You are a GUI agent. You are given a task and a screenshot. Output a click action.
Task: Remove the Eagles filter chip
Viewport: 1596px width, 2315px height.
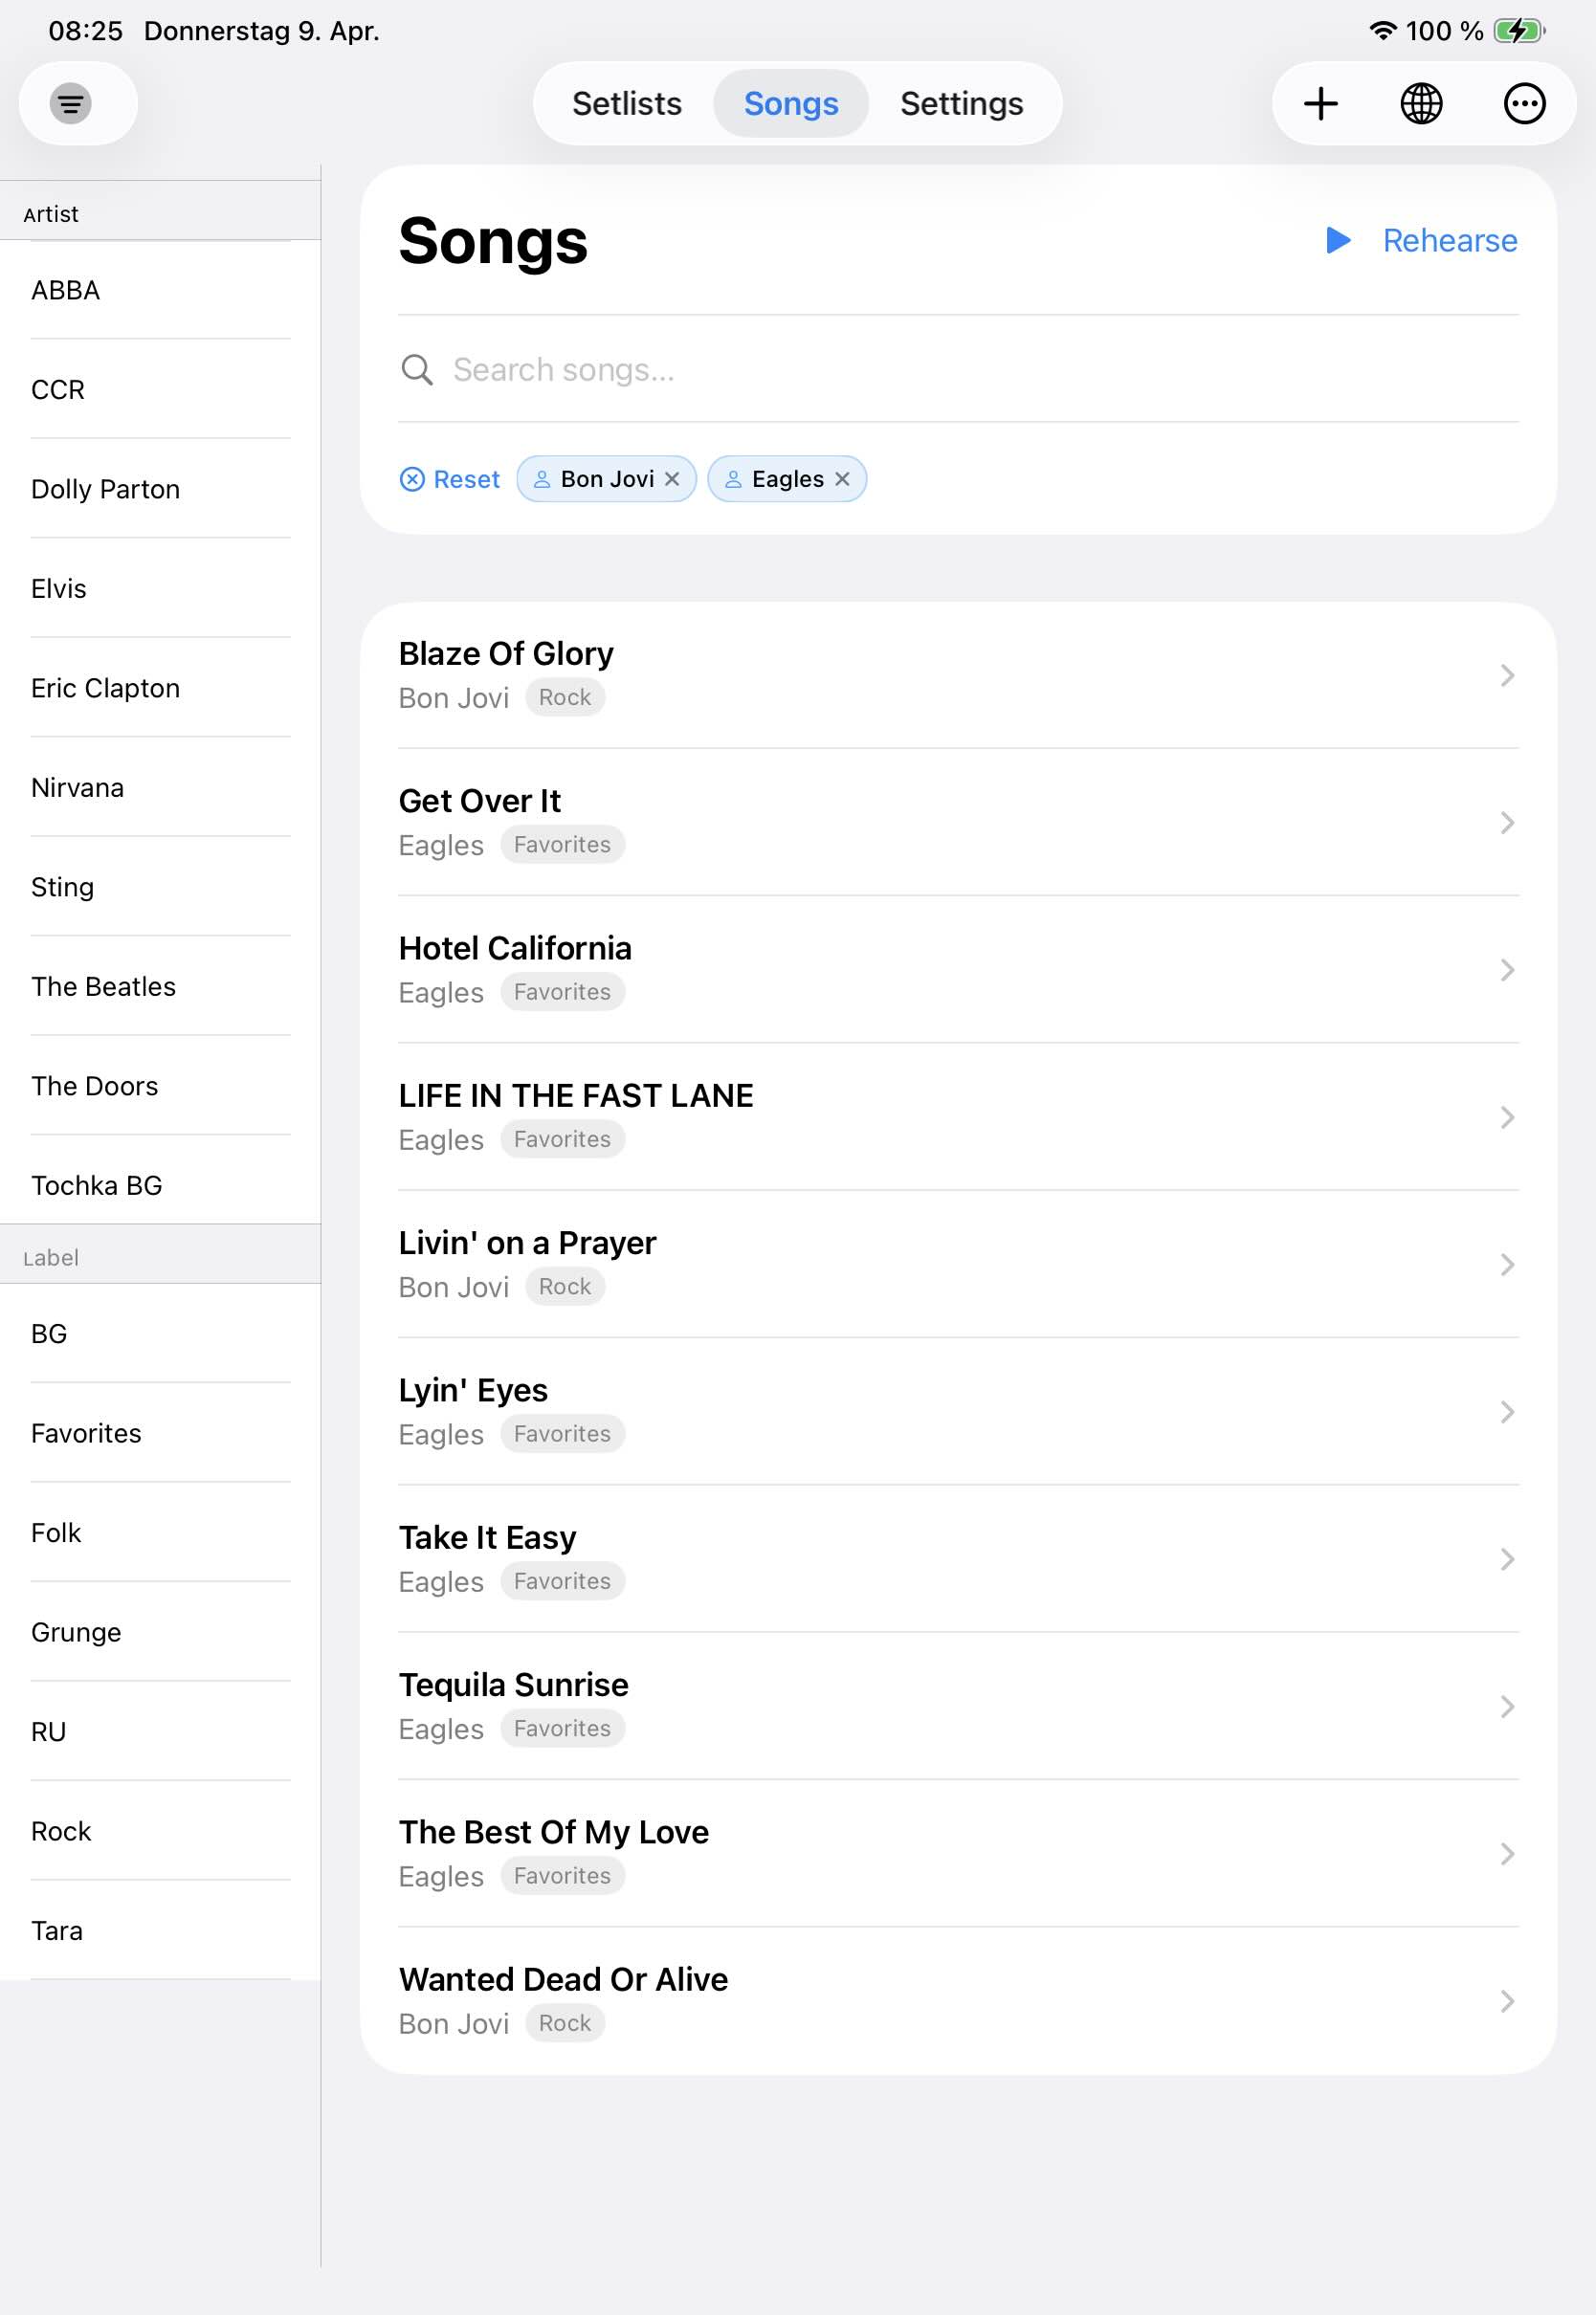click(x=842, y=479)
